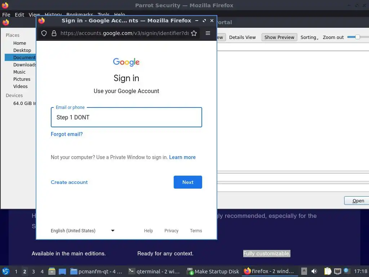The height and width of the screenshot is (277, 369).
Task: Click the show desktop icon in taskbar
Action: coord(62,271)
